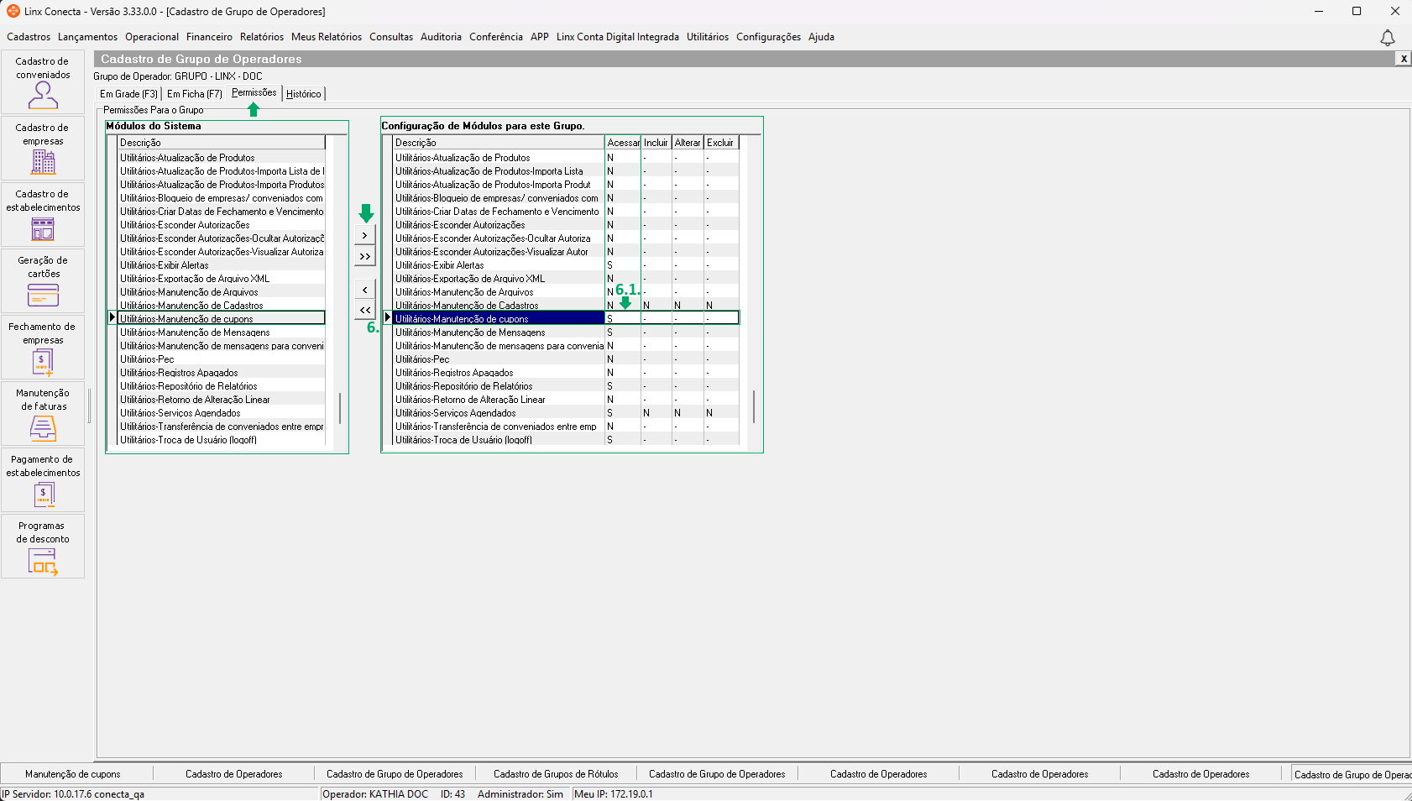The height and width of the screenshot is (801, 1412).
Task: Switch to Manutenção de cupons window tab
Action: (73, 774)
